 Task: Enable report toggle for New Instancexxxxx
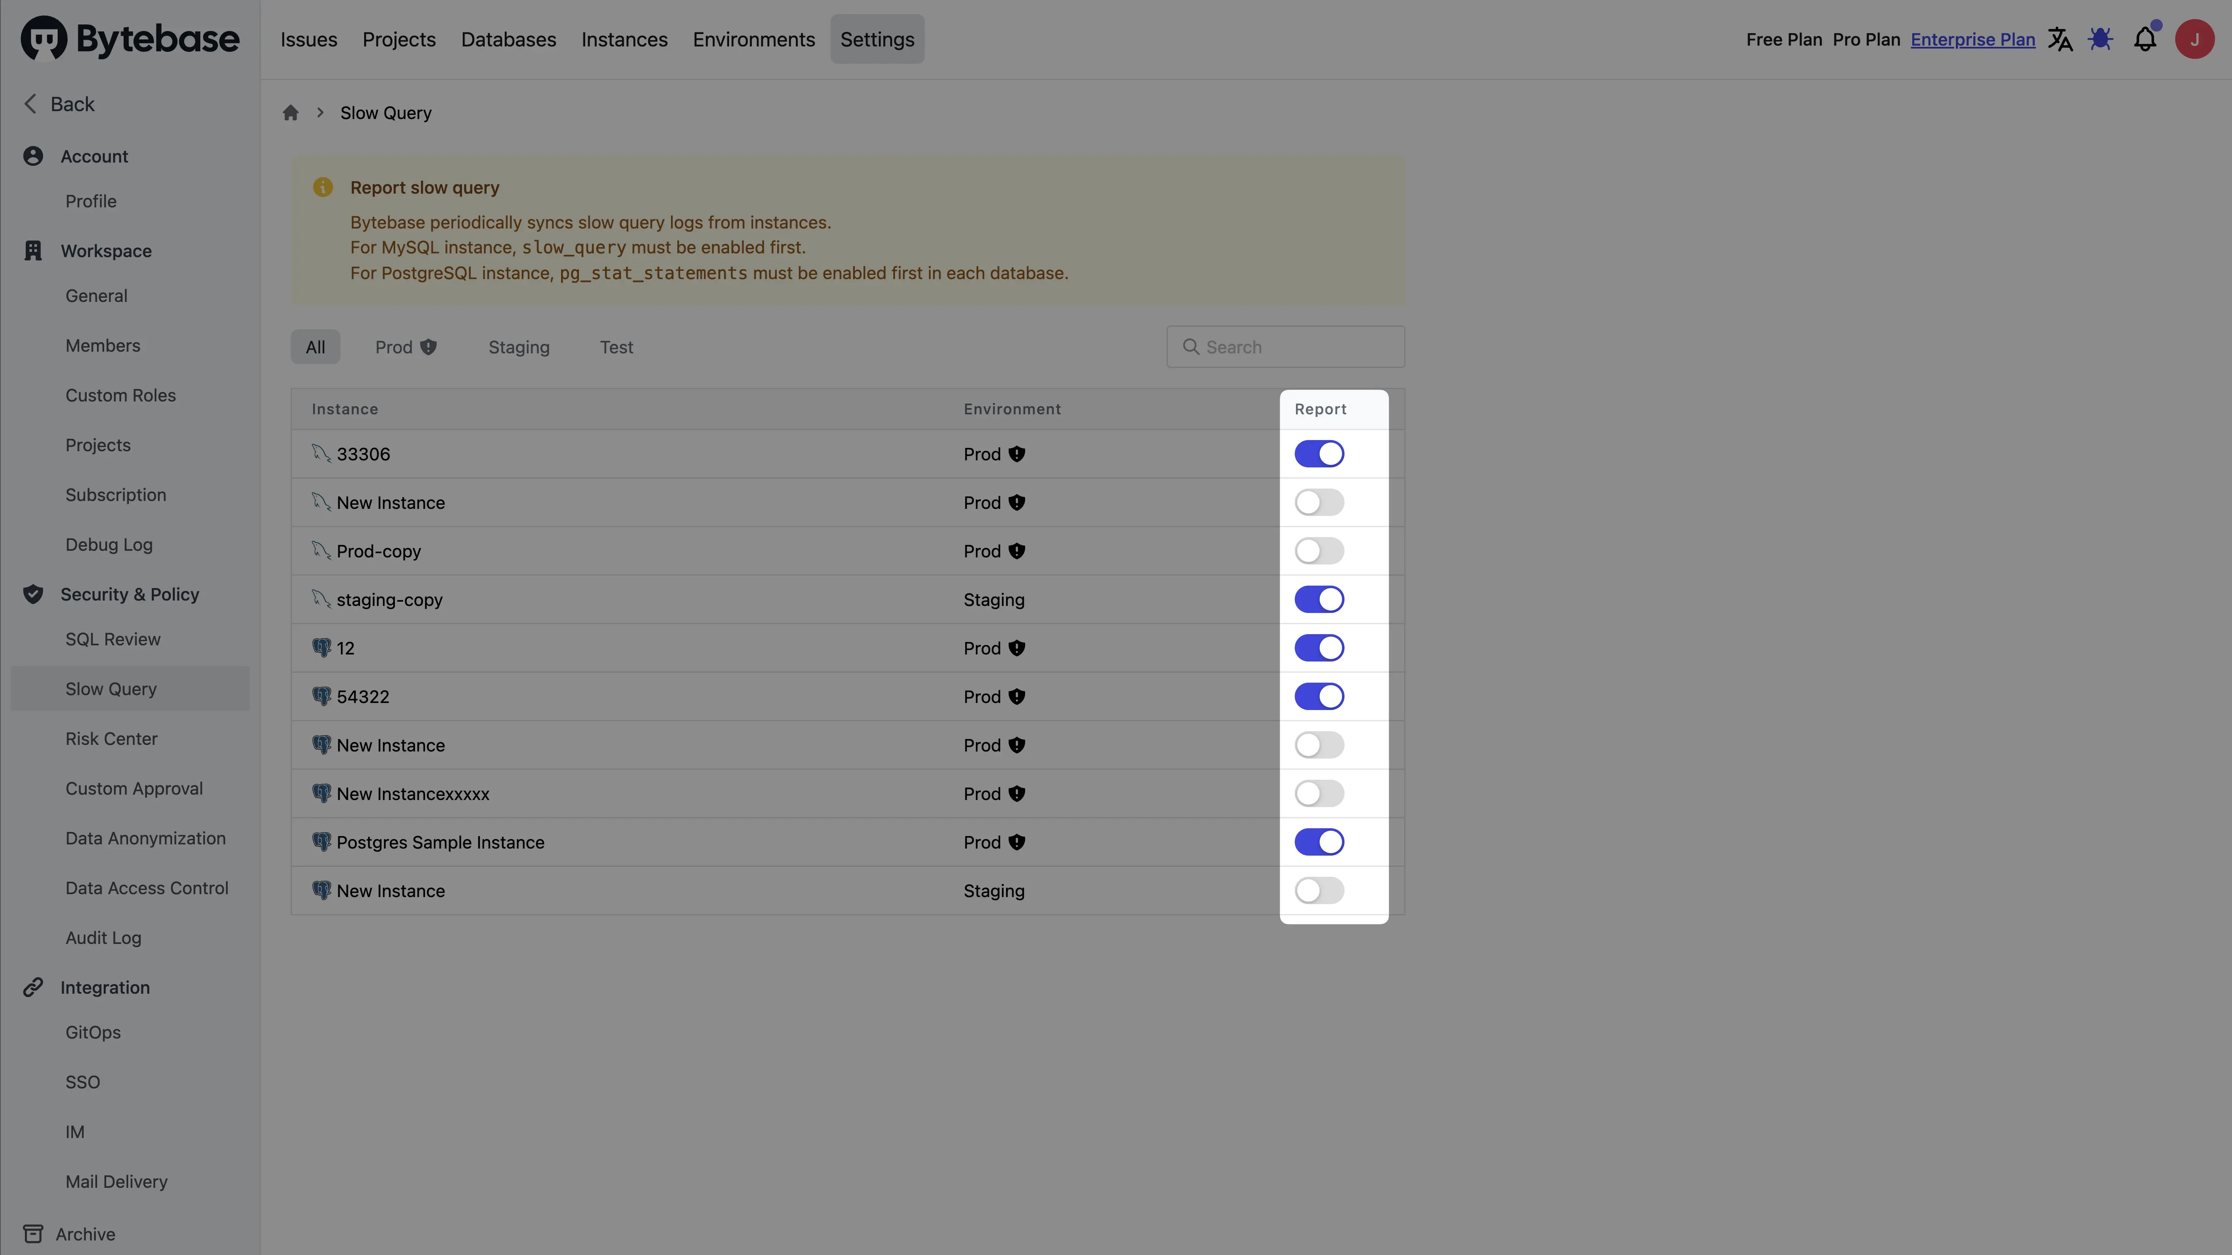point(1319,793)
